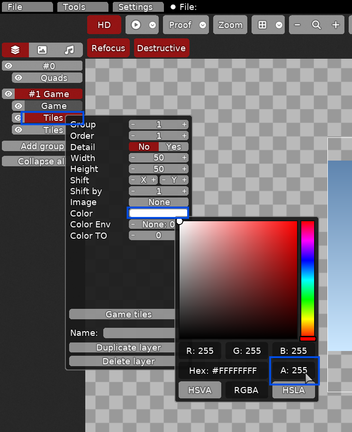This screenshot has height=432, width=352.
Task: Switch to the Layers tab icon
Action: [x=15, y=50]
